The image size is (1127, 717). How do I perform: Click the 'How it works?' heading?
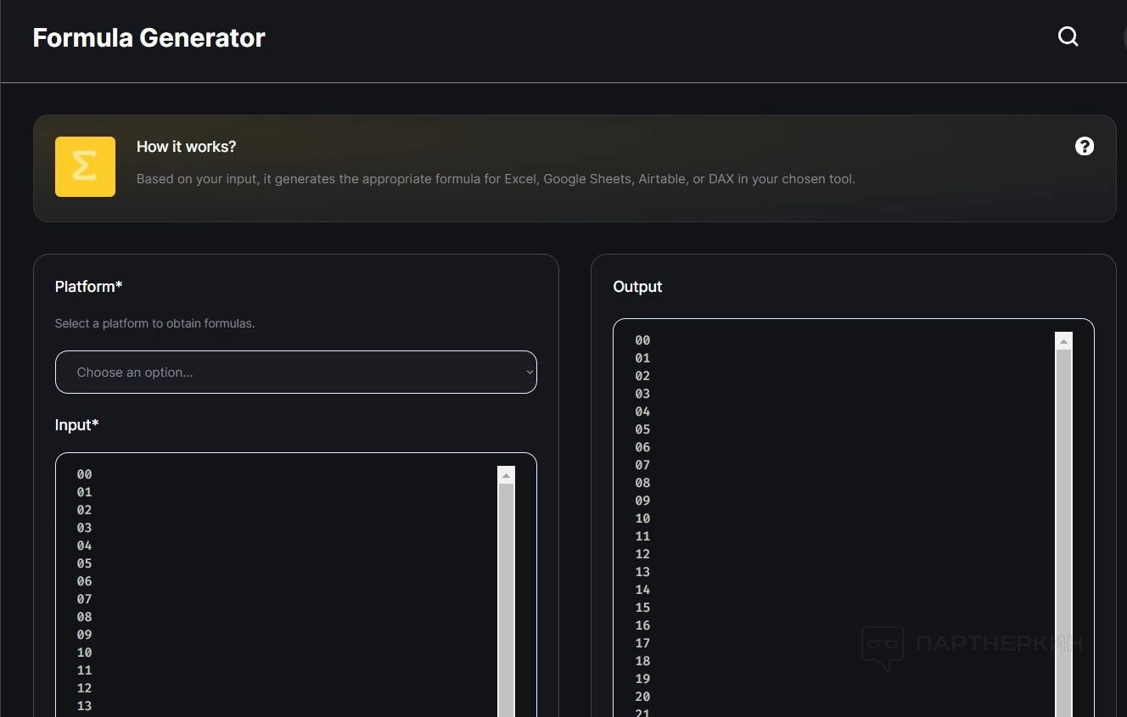coord(187,147)
